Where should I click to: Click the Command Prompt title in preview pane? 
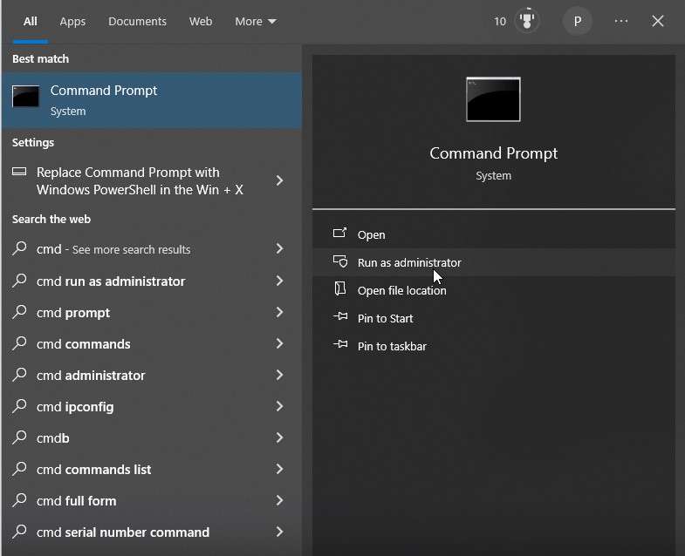[x=493, y=153]
